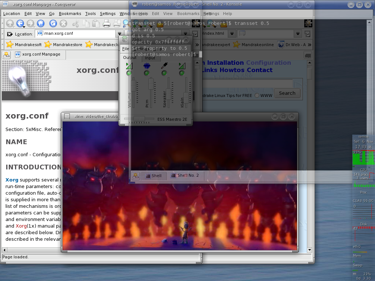This screenshot has height=281, width=375.
Task: Click gear icon at top right of toolbar
Action: (x=308, y=23)
